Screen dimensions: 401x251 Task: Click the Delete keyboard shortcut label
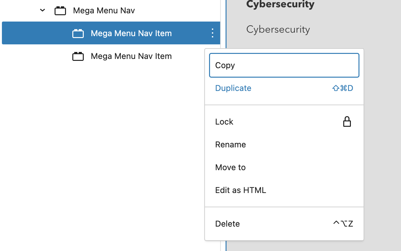tap(343, 224)
